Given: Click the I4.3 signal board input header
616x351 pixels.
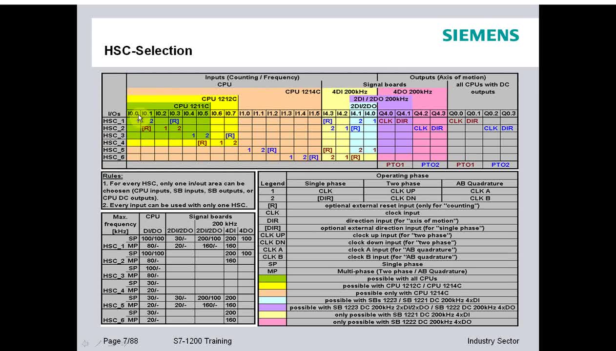Looking at the screenshot, I should [x=329, y=114].
